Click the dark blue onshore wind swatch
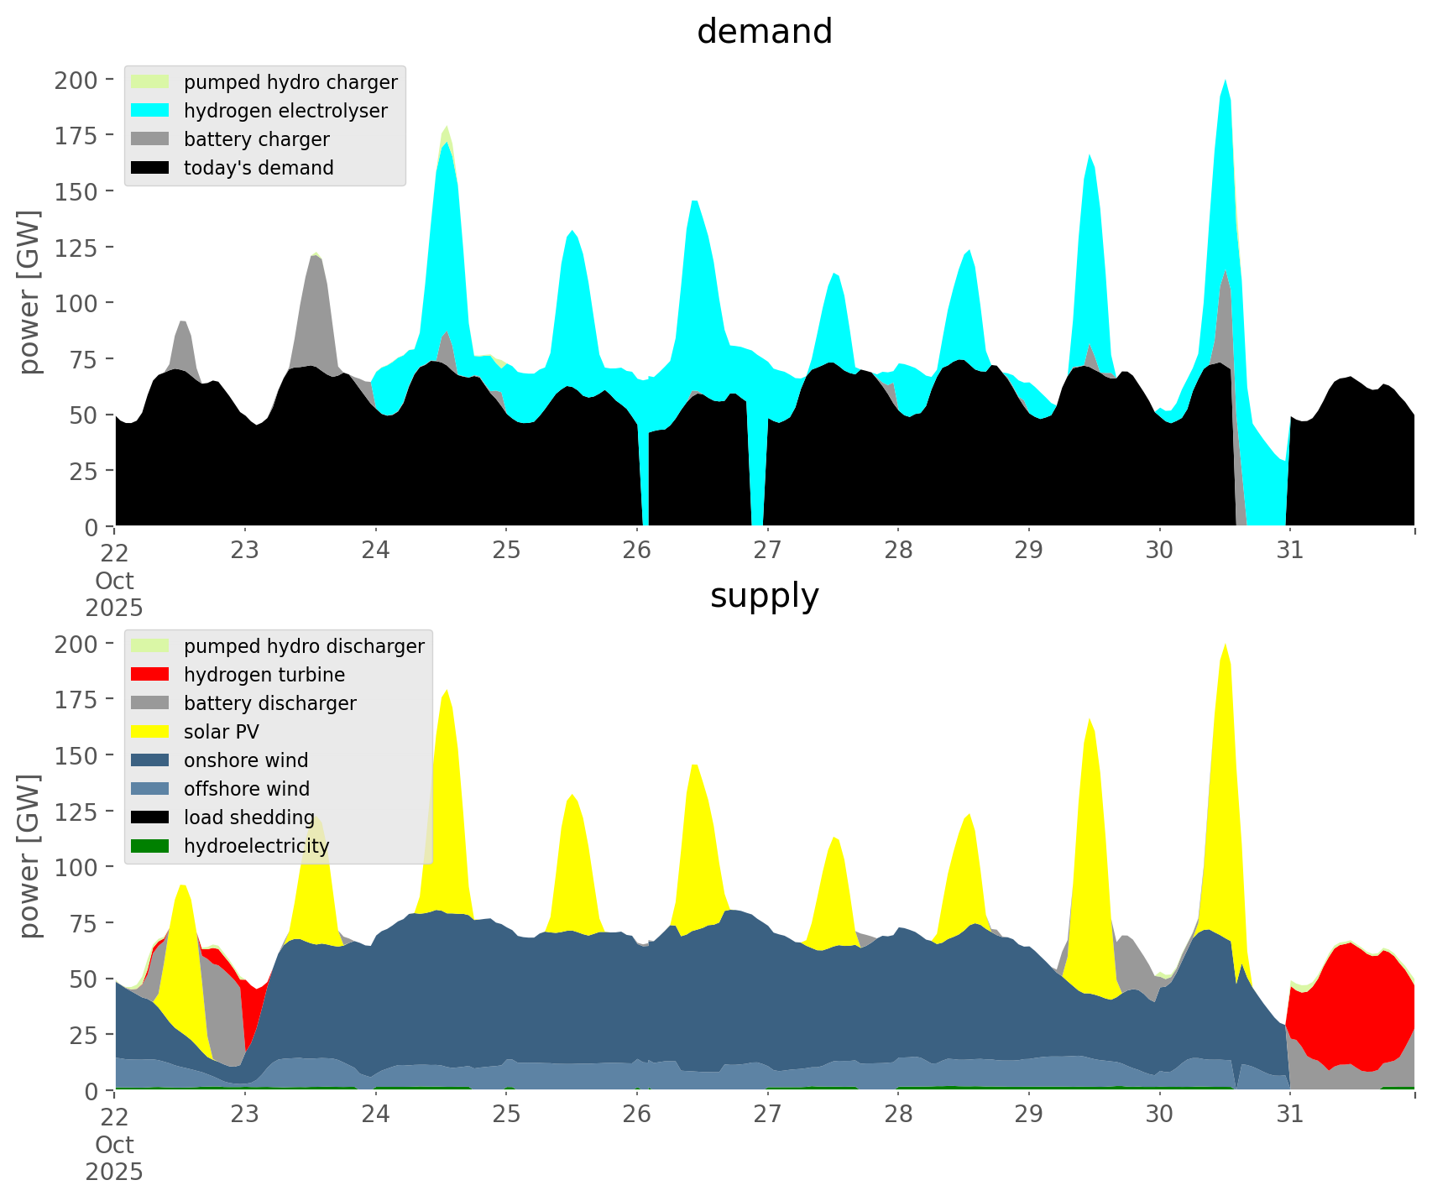Screen dimensions: 1432x1201 [149, 760]
